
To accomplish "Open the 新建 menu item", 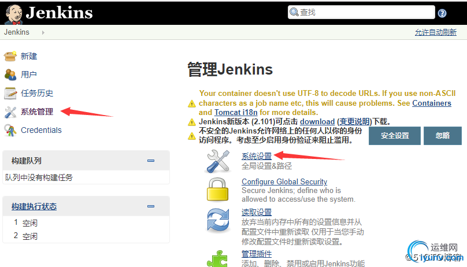I will [x=29, y=56].
